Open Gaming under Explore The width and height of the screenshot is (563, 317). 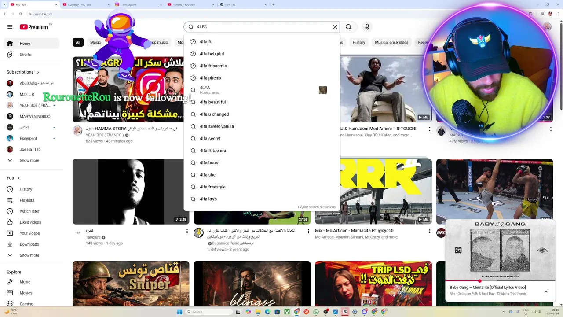31,304
